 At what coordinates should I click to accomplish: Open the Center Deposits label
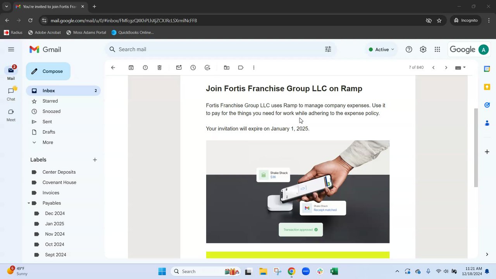pyautogui.click(x=59, y=172)
